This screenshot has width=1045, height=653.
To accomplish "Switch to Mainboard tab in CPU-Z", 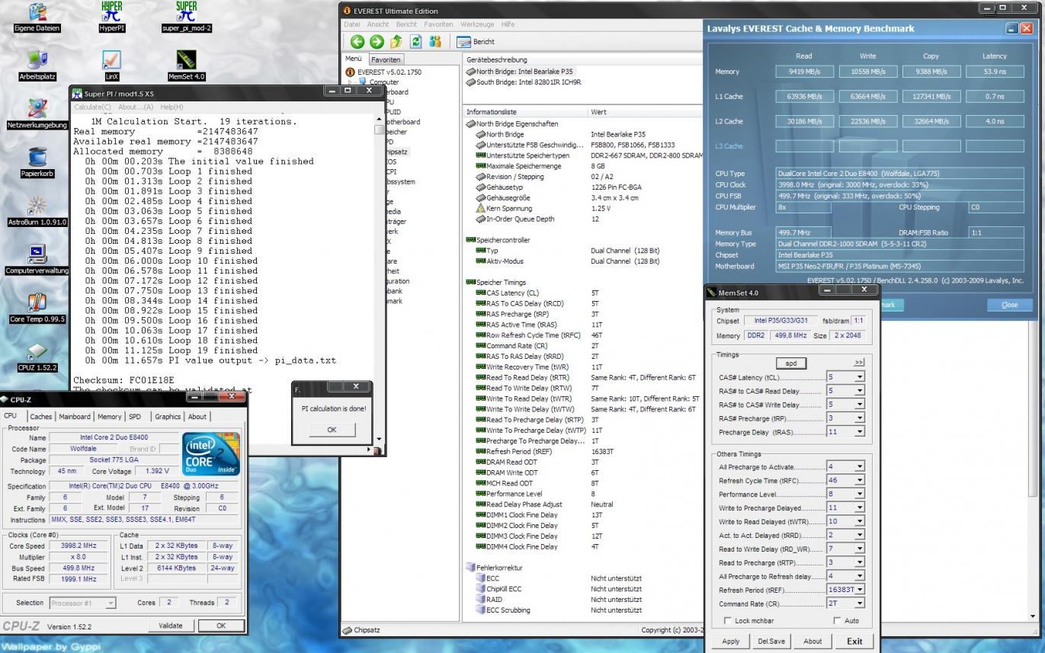I will coord(75,417).
